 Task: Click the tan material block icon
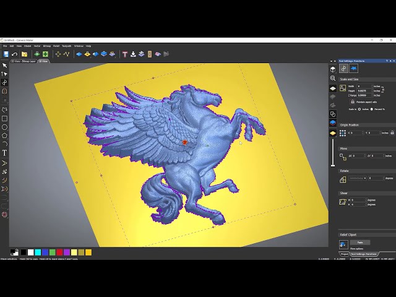150,54
